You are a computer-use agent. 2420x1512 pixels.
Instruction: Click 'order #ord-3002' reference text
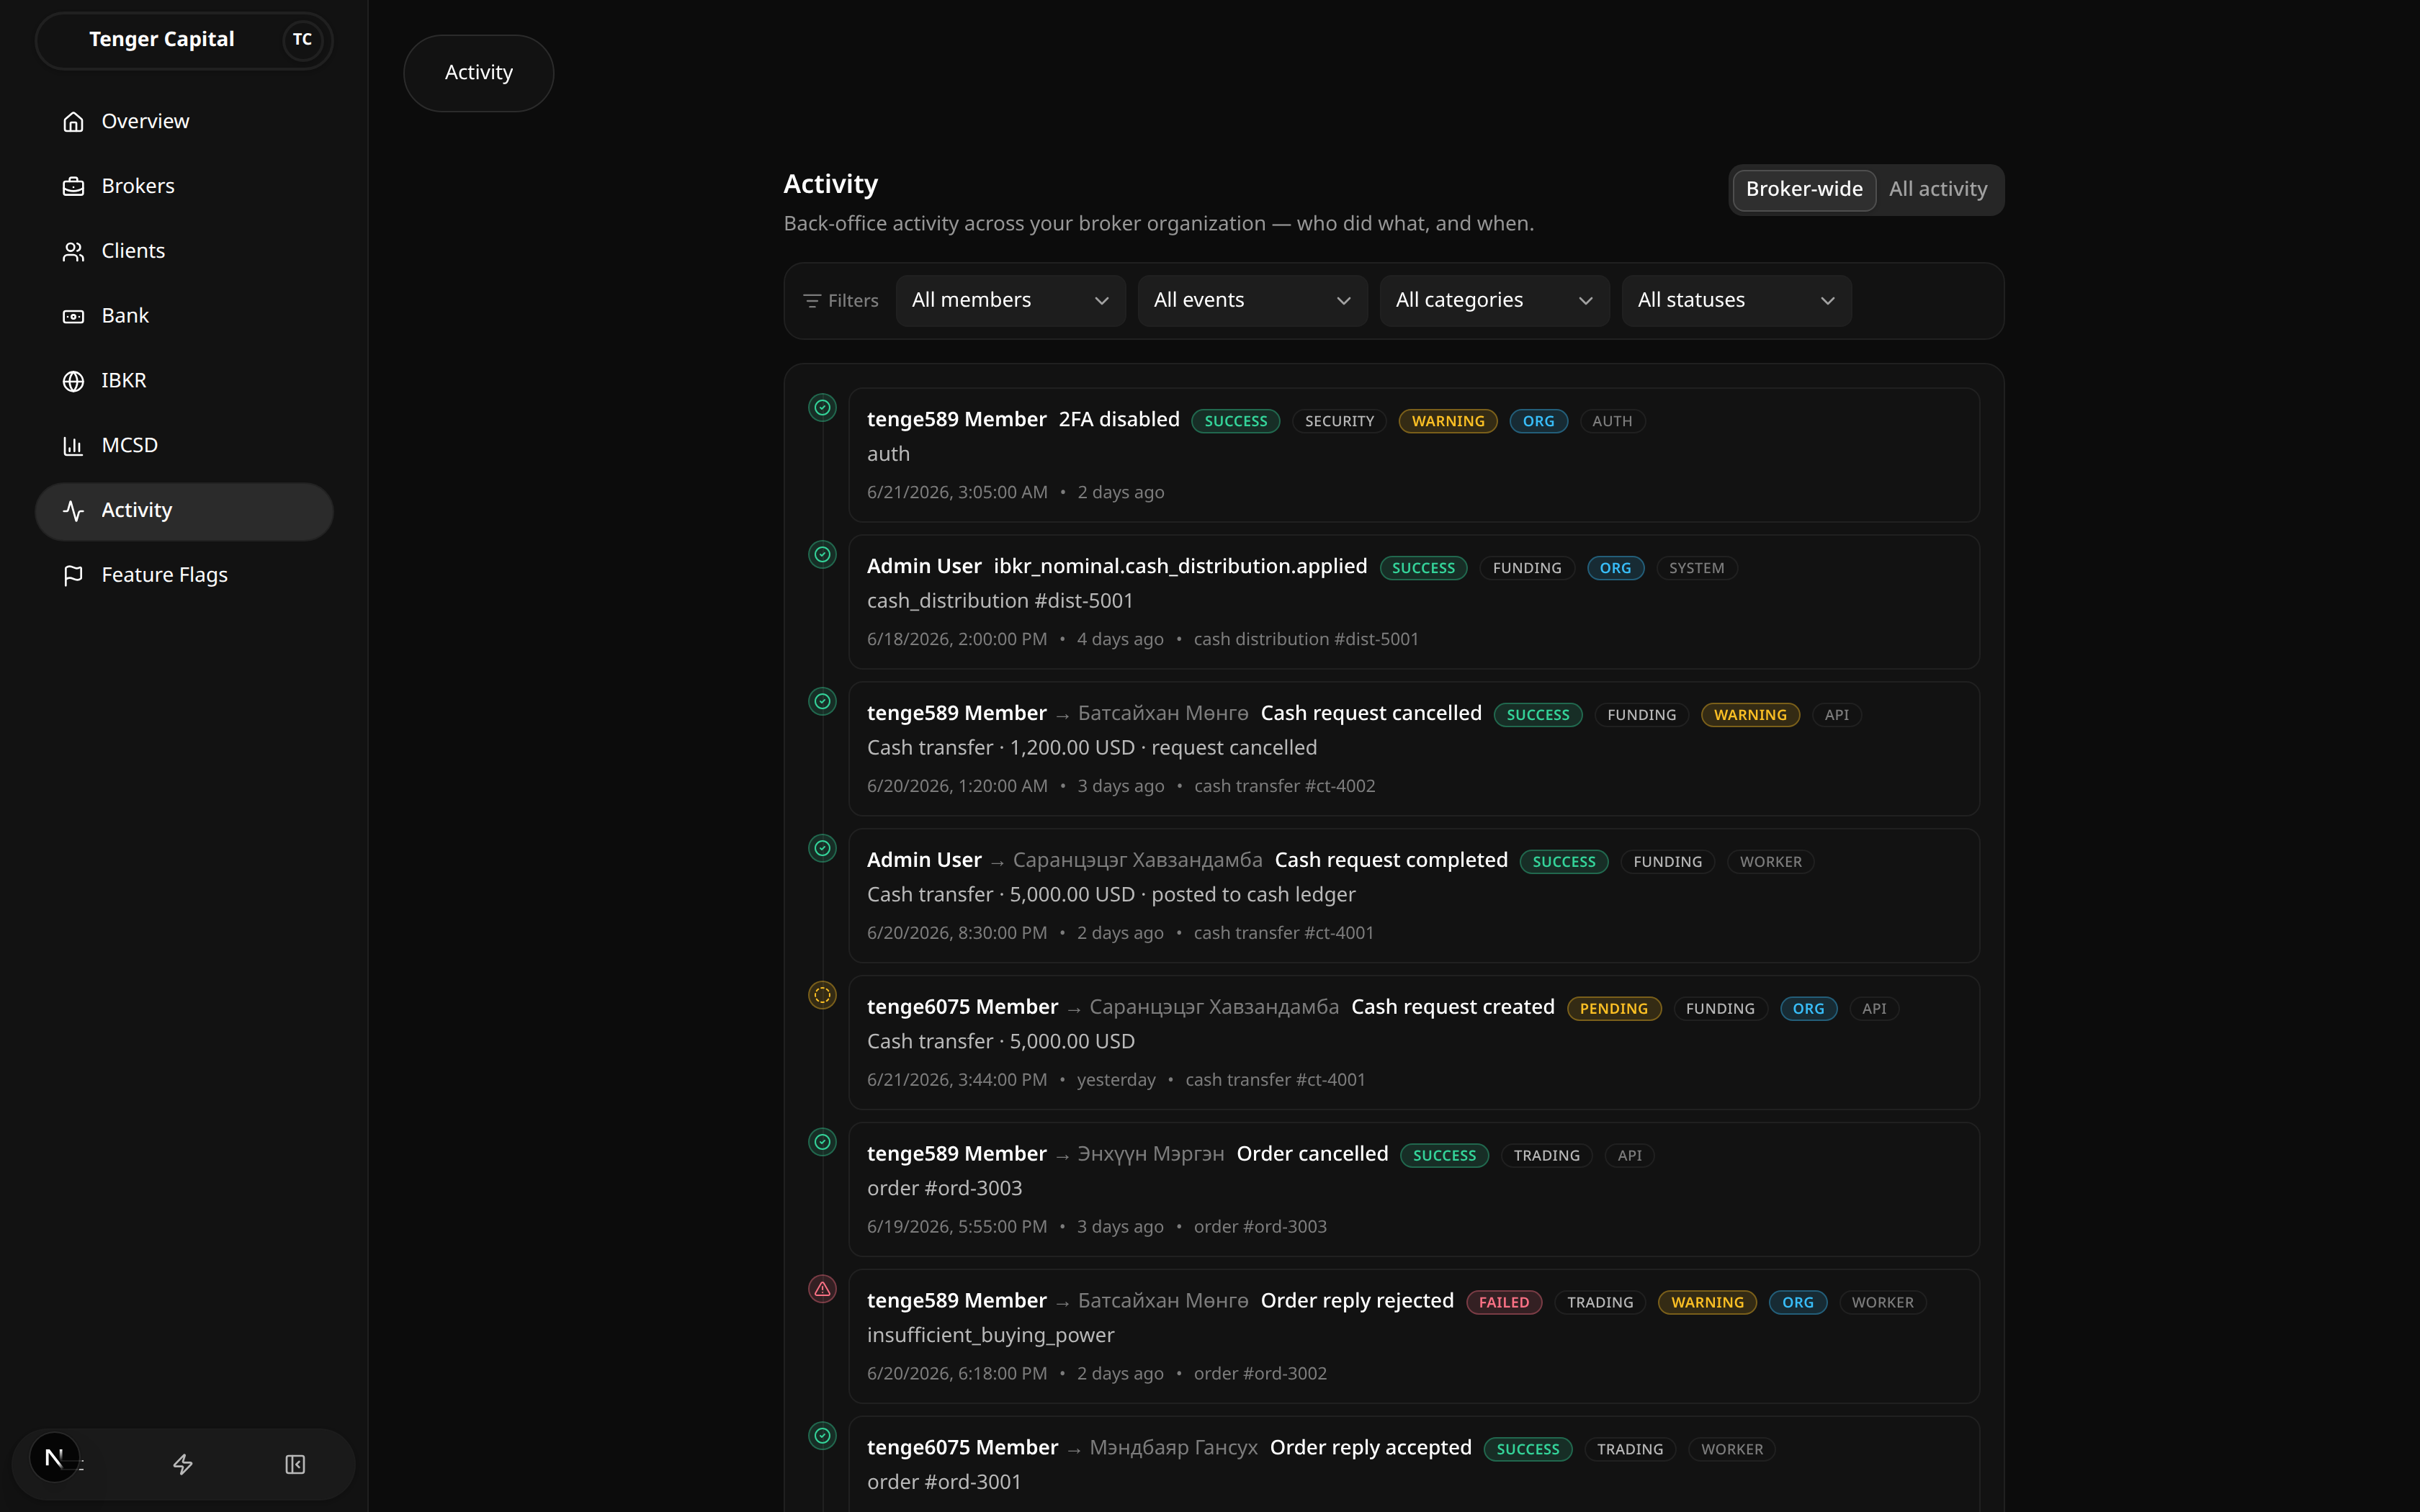(x=1260, y=1374)
